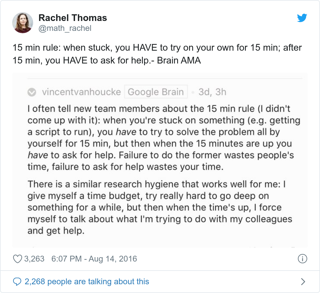Viewport: 320px width, 293px height.
Task: Click the checkmark icon beside vincentvanhoucke
Action: point(32,92)
